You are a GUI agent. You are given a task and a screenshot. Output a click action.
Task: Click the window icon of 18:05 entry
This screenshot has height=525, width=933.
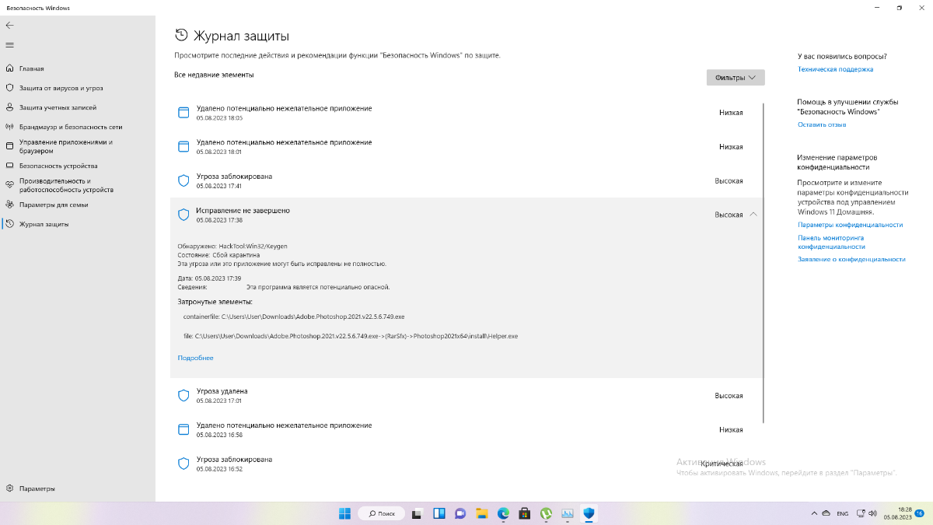[184, 113]
